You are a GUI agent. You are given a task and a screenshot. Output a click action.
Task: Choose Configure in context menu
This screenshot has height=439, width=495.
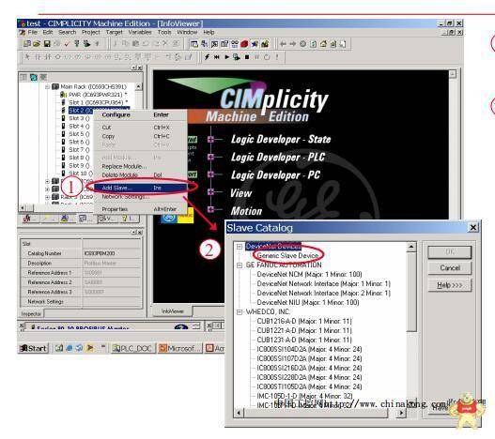(x=141, y=114)
